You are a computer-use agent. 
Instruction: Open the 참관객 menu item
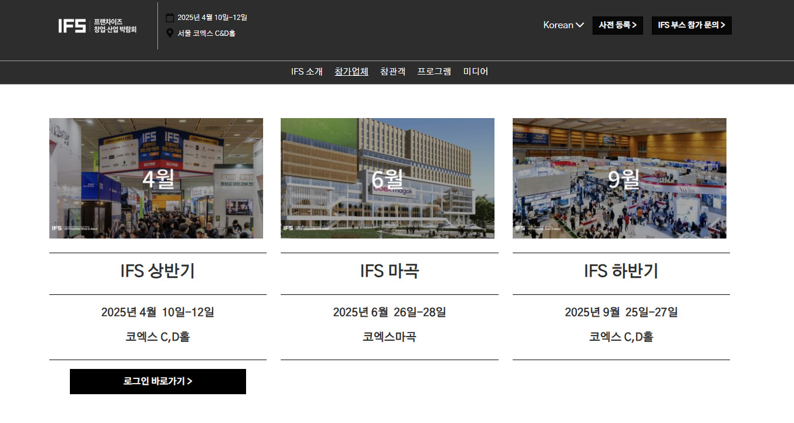(x=392, y=72)
